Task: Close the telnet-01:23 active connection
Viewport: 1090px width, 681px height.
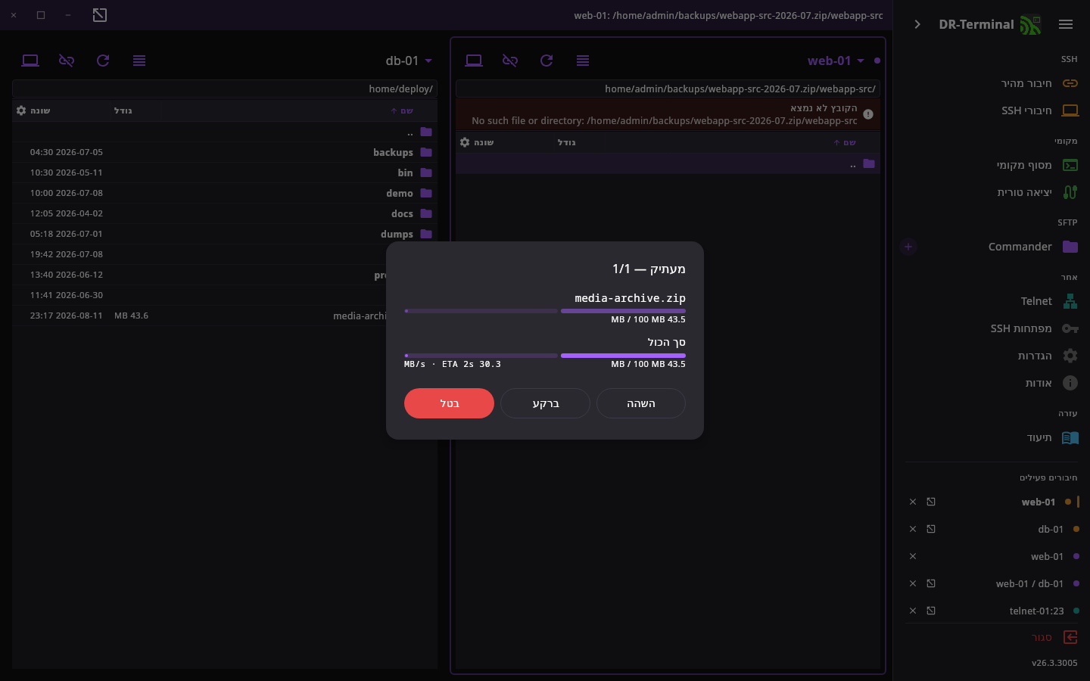Action: pyautogui.click(x=913, y=611)
